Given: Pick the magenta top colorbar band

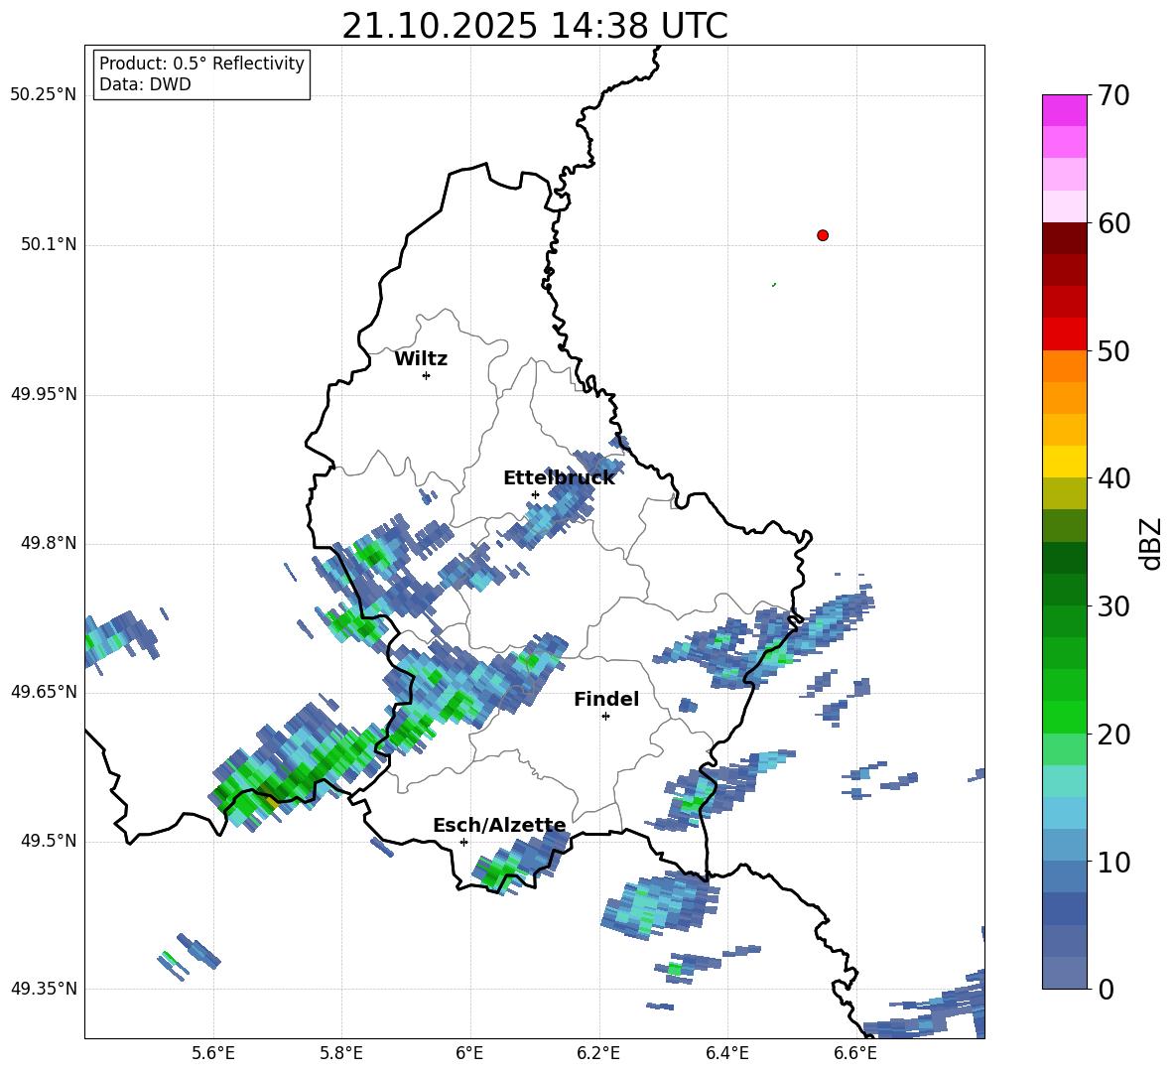Looking at the screenshot, I should 1064,110.
